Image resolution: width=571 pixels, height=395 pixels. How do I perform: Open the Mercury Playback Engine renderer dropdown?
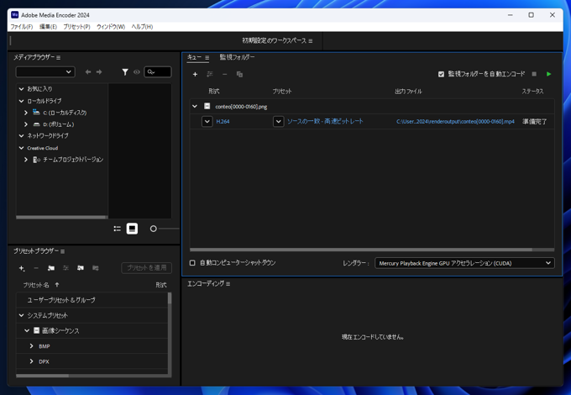click(x=464, y=263)
